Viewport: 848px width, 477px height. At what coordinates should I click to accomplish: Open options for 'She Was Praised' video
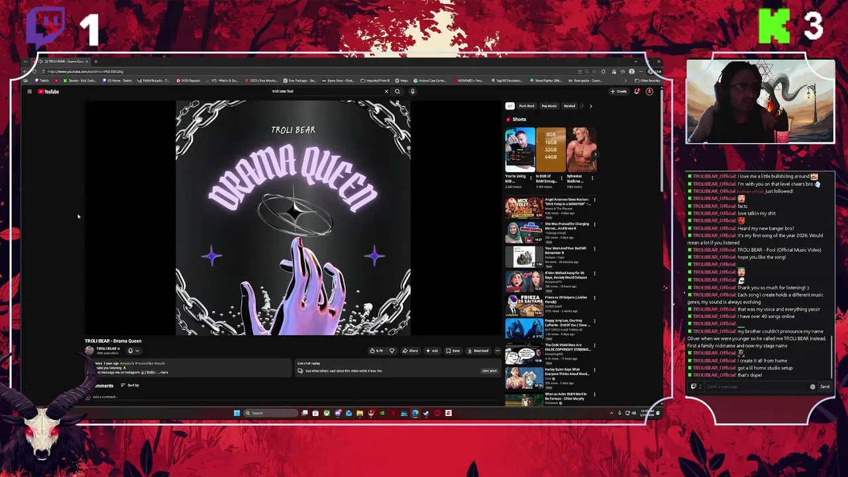594,225
